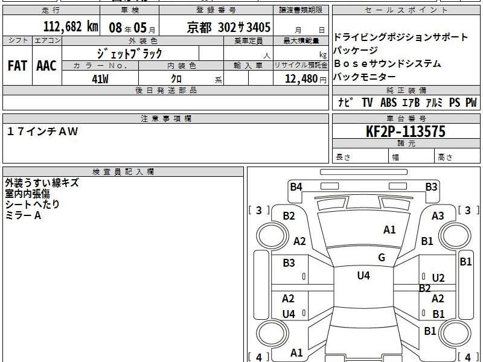
Task: Select Boseサウンドシステム sales point
Action: (388, 63)
